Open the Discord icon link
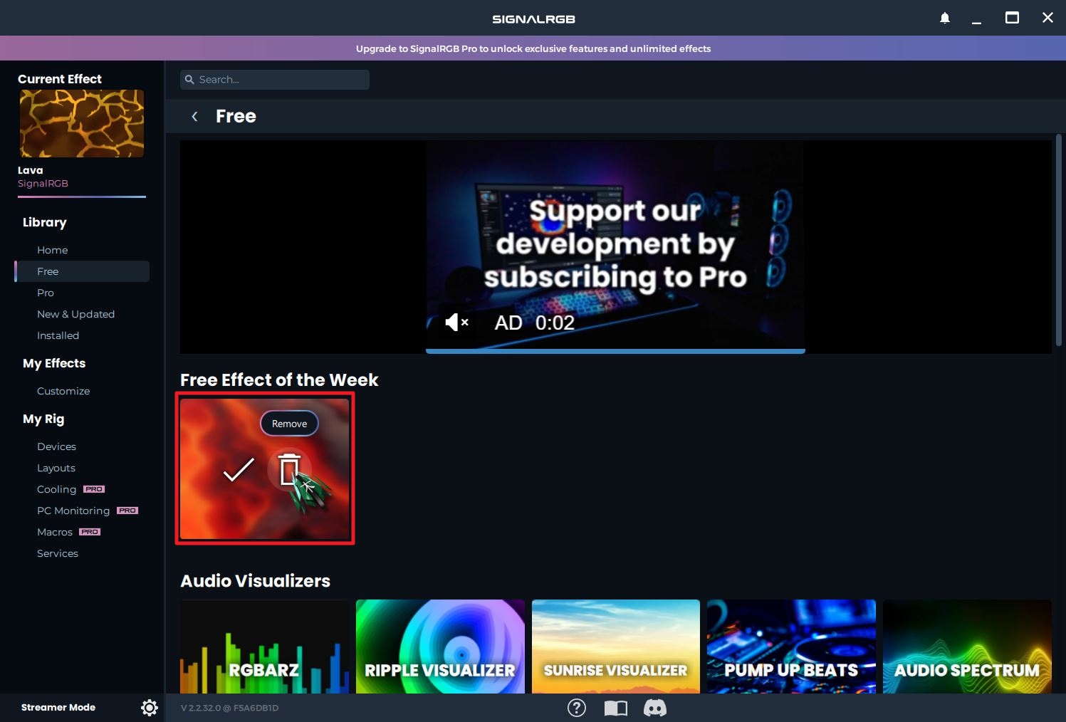This screenshot has width=1066, height=722. click(655, 708)
